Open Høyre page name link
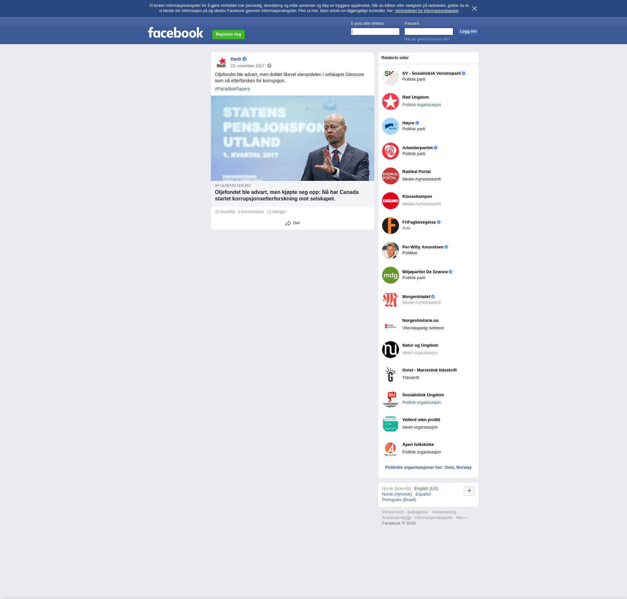This screenshot has height=599, width=627. coord(408,123)
